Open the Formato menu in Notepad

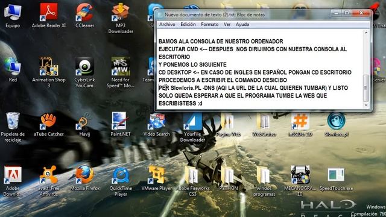pyautogui.click(x=210, y=24)
